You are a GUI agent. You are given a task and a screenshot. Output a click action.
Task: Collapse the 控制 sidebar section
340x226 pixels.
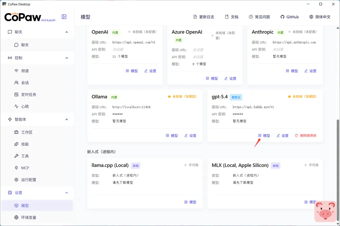66,58
